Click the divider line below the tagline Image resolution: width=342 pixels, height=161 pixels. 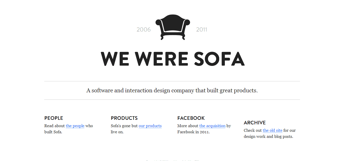pos(172,99)
